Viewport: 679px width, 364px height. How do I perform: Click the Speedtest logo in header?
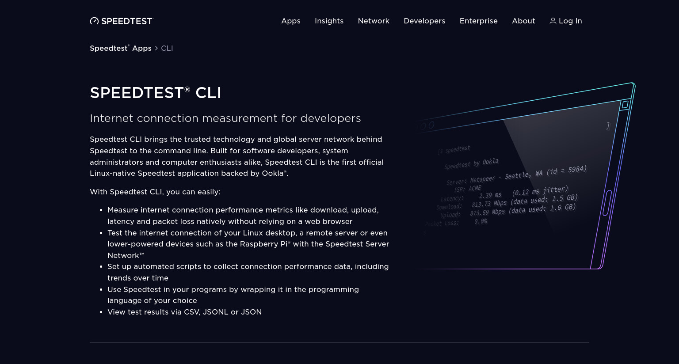(121, 21)
